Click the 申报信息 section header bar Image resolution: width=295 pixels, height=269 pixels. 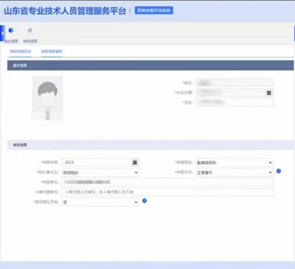[x=150, y=145]
